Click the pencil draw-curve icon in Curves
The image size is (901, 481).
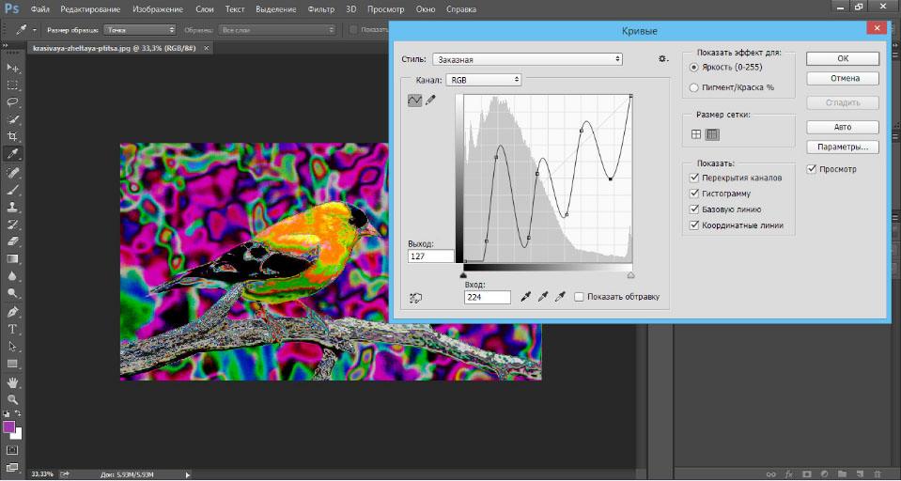[x=430, y=101]
